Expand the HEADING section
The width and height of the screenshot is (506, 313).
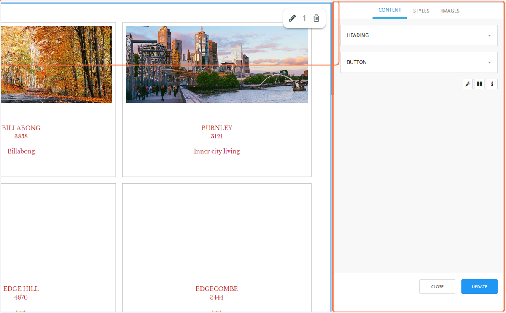pyautogui.click(x=419, y=35)
